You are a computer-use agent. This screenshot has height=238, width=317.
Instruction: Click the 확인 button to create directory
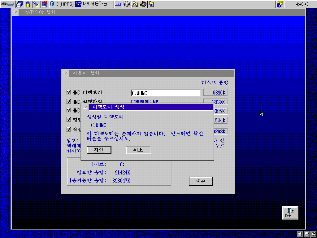[x=99, y=150]
